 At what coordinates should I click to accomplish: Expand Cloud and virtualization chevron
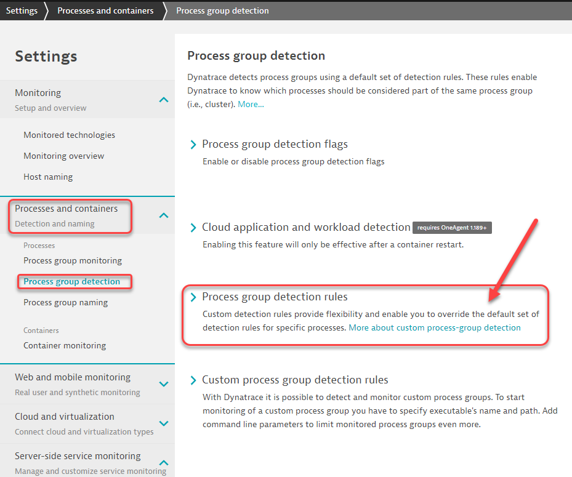[x=163, y=423]
